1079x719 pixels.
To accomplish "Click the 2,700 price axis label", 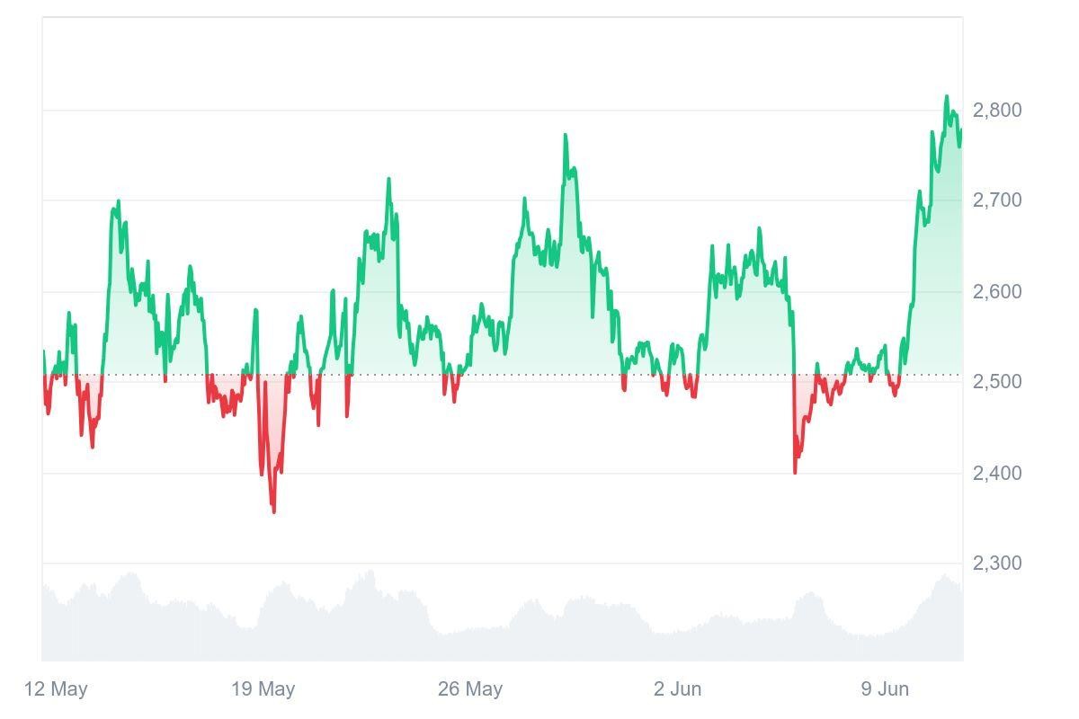I will click(997, 200).
